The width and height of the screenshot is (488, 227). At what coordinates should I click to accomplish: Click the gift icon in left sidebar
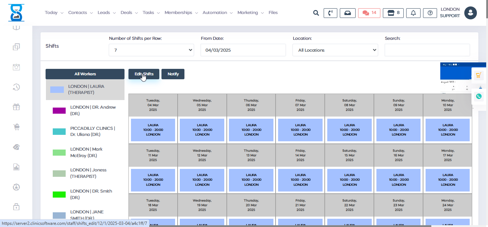(16, 107)
